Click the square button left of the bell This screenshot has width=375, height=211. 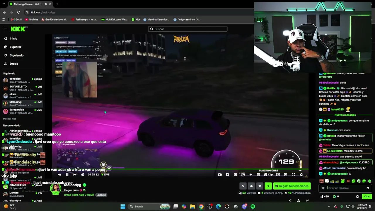click(243, 186)
